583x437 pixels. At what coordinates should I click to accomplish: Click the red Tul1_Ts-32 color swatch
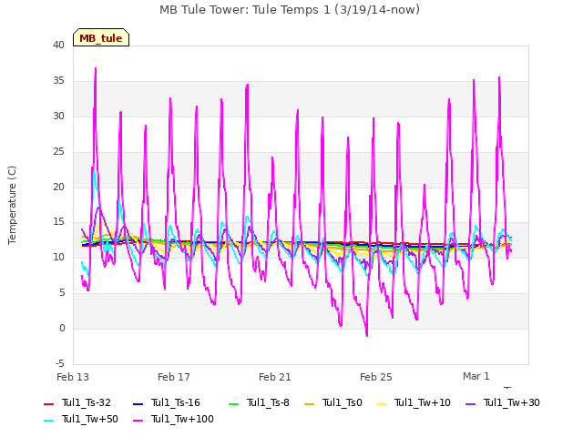(48, 404)
